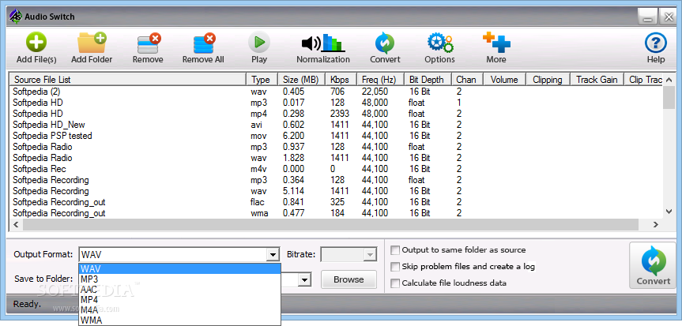Click the Play toolbar icon
682x326 pixels.
click(258, 48)
